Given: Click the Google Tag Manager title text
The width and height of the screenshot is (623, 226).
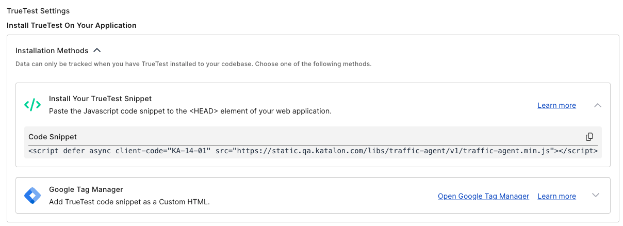Looking at the screenshot, I should (x=86, y=189).
